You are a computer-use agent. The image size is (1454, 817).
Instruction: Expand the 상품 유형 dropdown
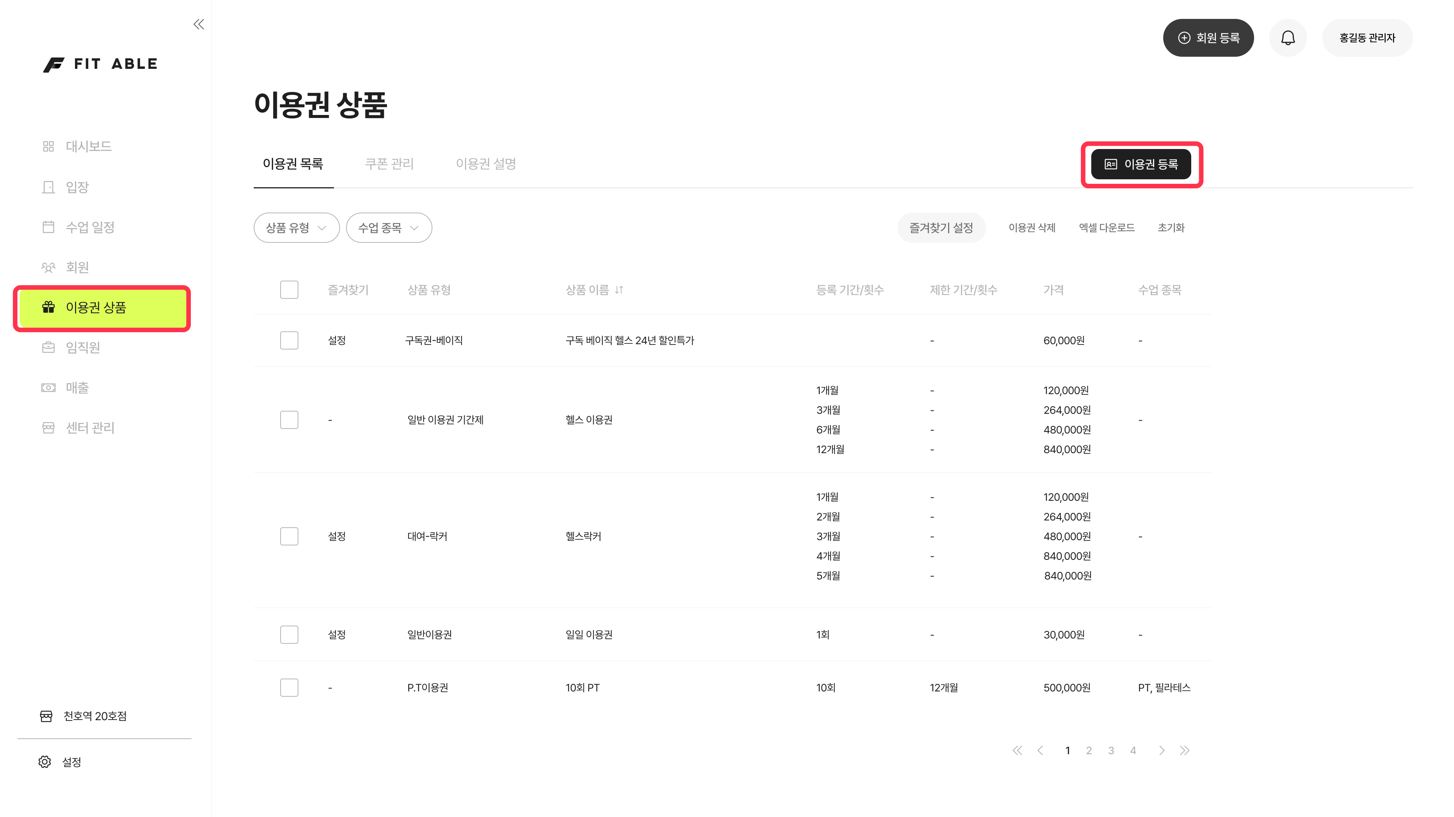(x=296, y=228)
